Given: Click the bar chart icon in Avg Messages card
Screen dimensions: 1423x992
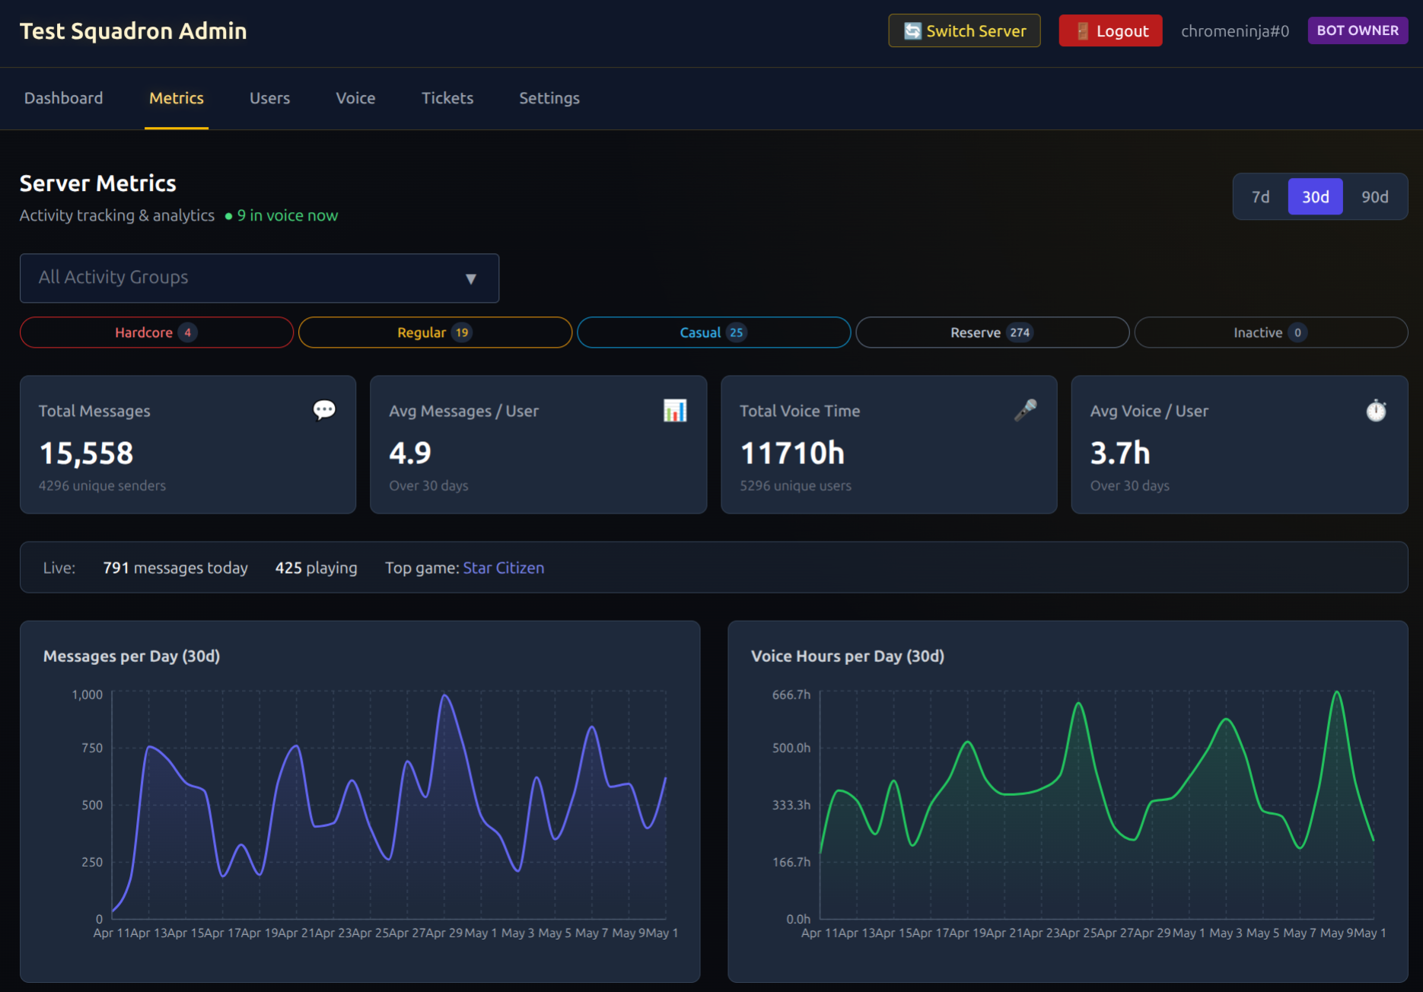Looking at the screenshot, I should coord(675,410).
